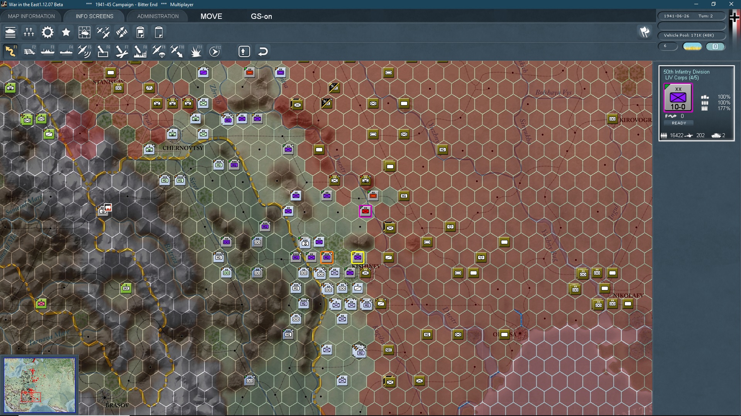Click the End Turn F12 arrow icon

215,51
